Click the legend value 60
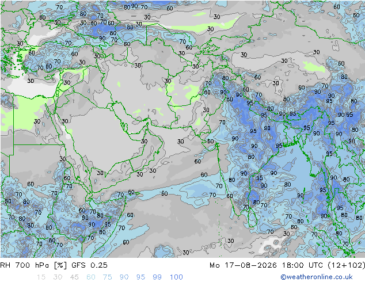This screenshot has width=365, height=282. point(91,277)
